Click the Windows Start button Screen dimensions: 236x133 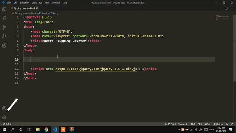point(4,130)
